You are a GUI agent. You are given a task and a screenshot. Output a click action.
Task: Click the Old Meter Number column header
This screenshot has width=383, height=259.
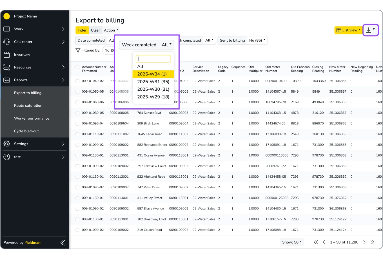[x=273, y=69]
